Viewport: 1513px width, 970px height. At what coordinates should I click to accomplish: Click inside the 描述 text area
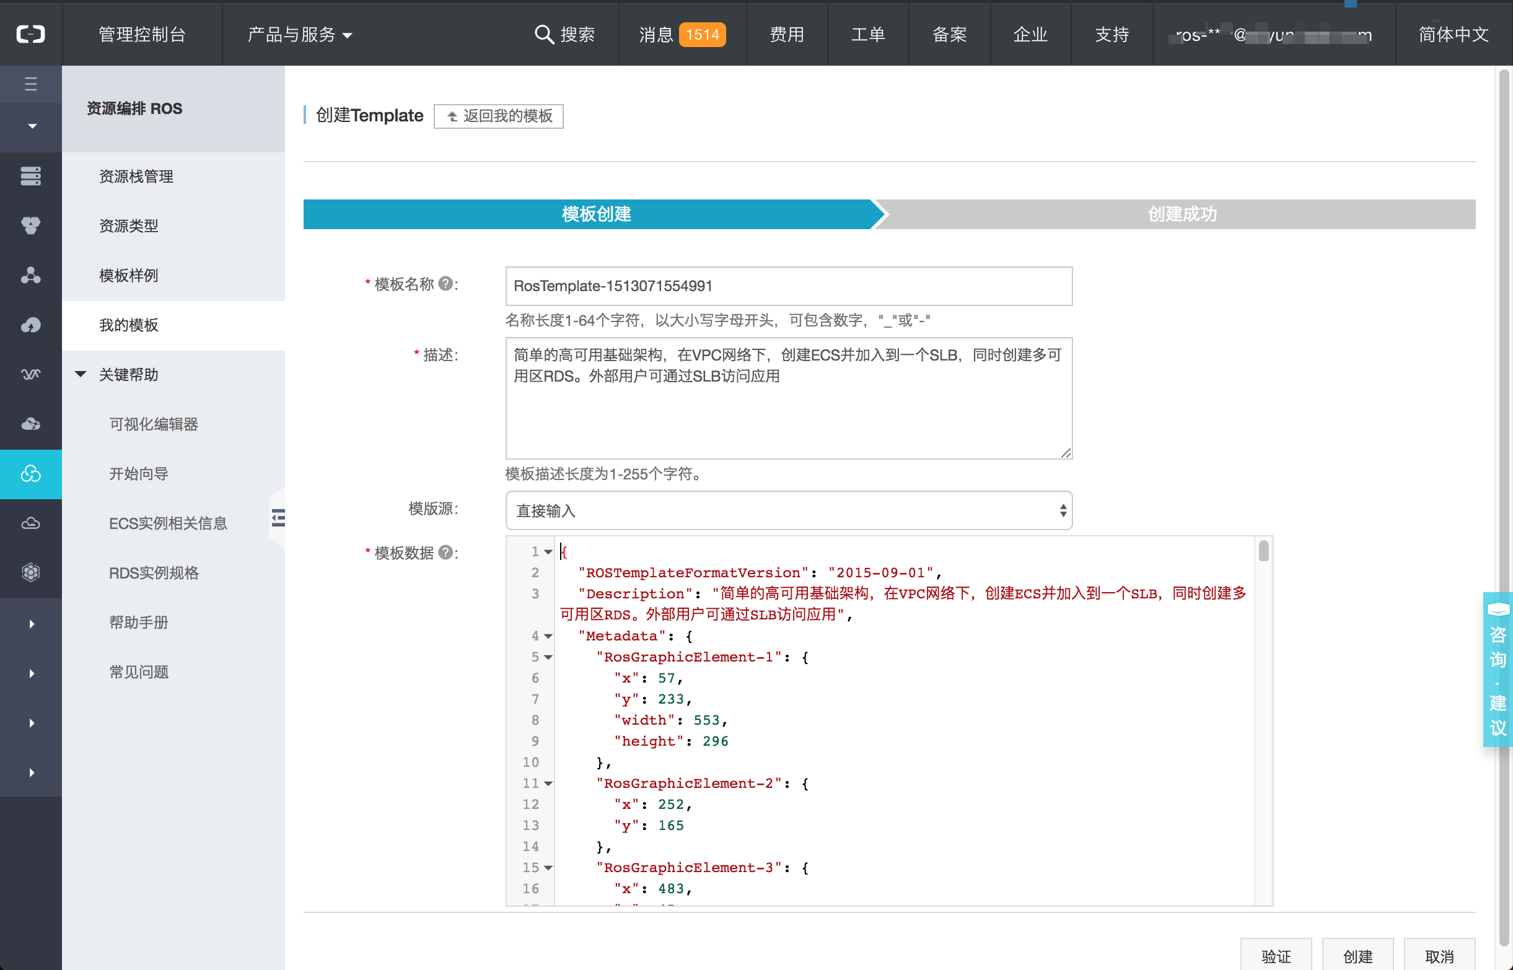pos(789,398)
